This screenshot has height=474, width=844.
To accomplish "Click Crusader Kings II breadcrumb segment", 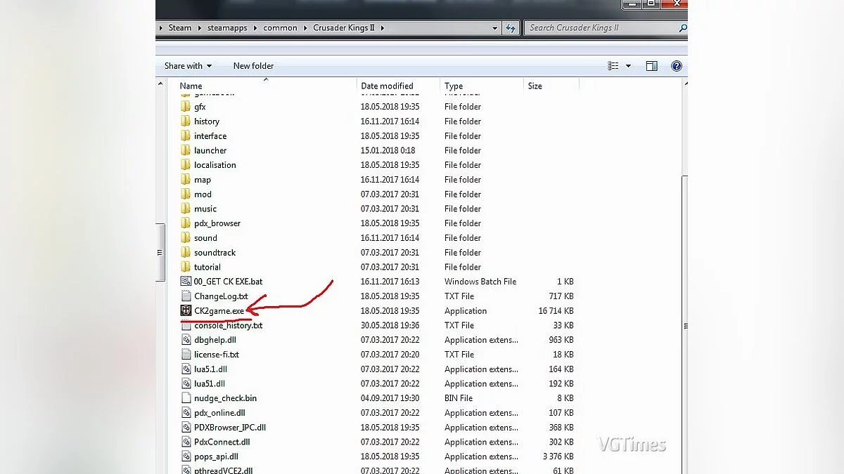I will click(x=343, y=28).
